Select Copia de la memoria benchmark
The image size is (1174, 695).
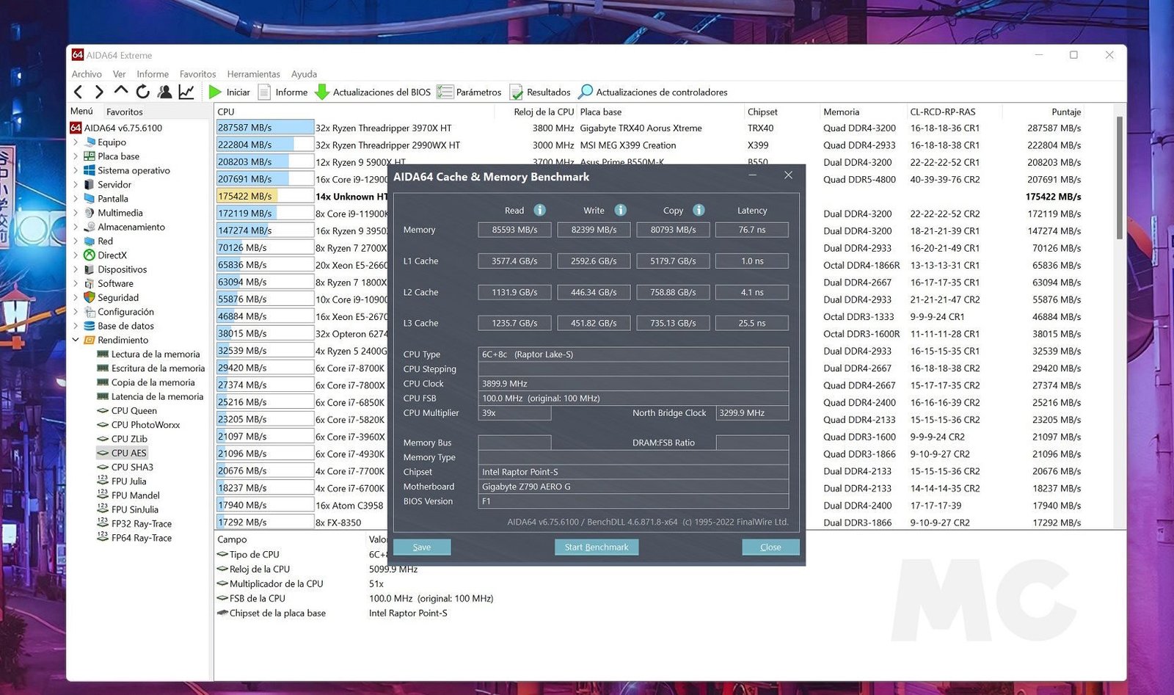point(153,382)
